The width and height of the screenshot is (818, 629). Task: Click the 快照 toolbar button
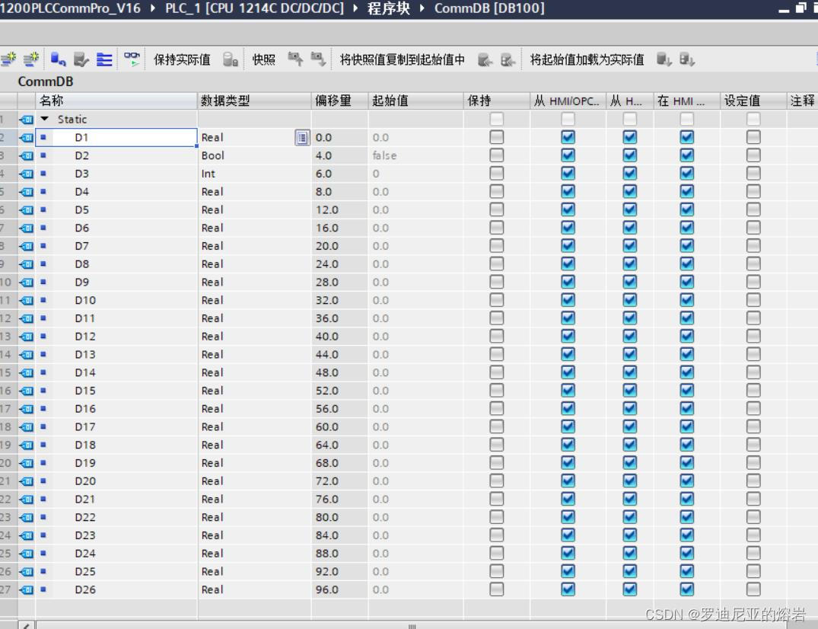(264, 59)
